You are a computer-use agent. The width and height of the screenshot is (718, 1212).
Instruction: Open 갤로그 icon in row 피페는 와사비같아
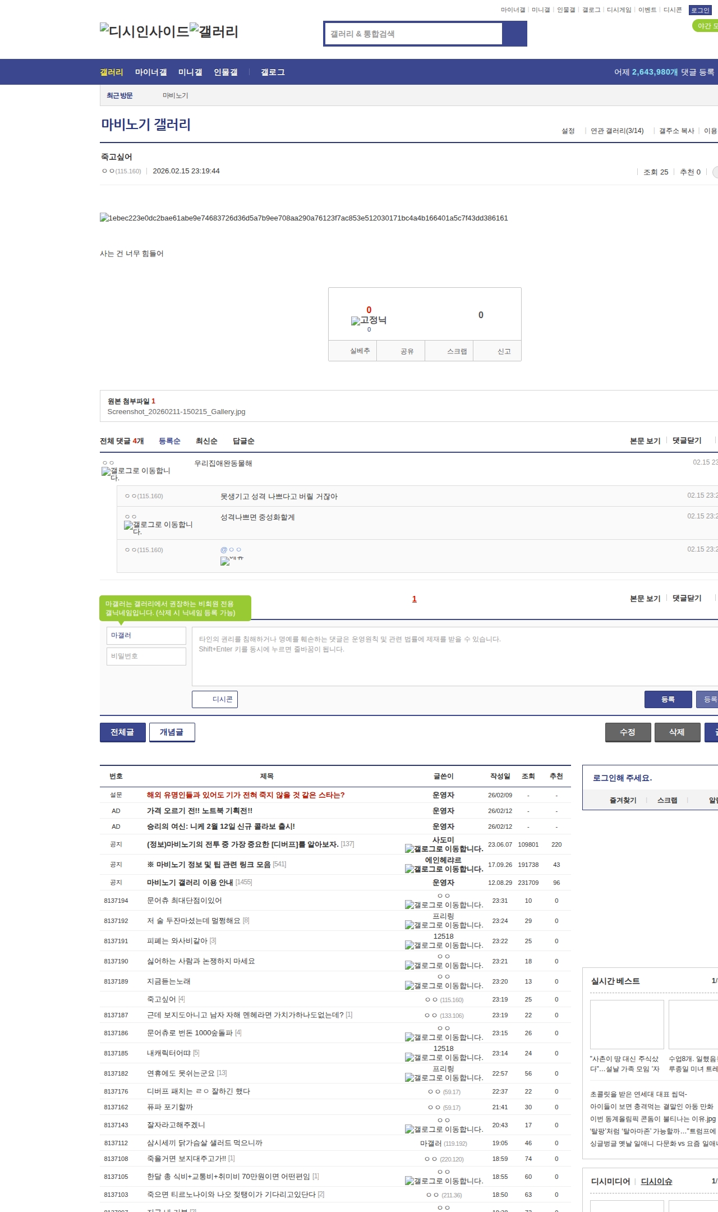point(444,945)
